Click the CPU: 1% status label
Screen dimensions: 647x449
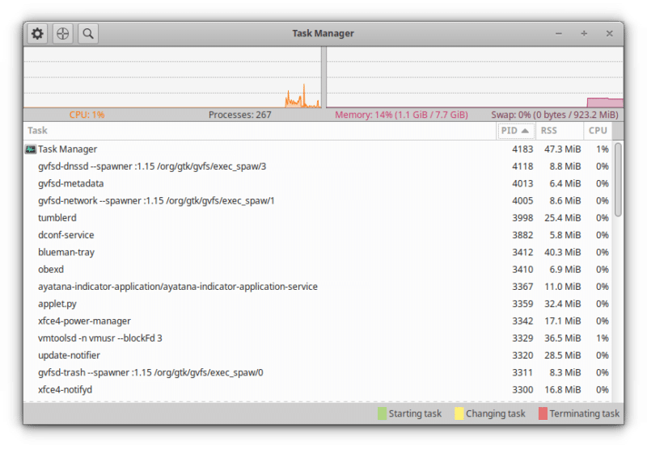(x=87, y=115)
